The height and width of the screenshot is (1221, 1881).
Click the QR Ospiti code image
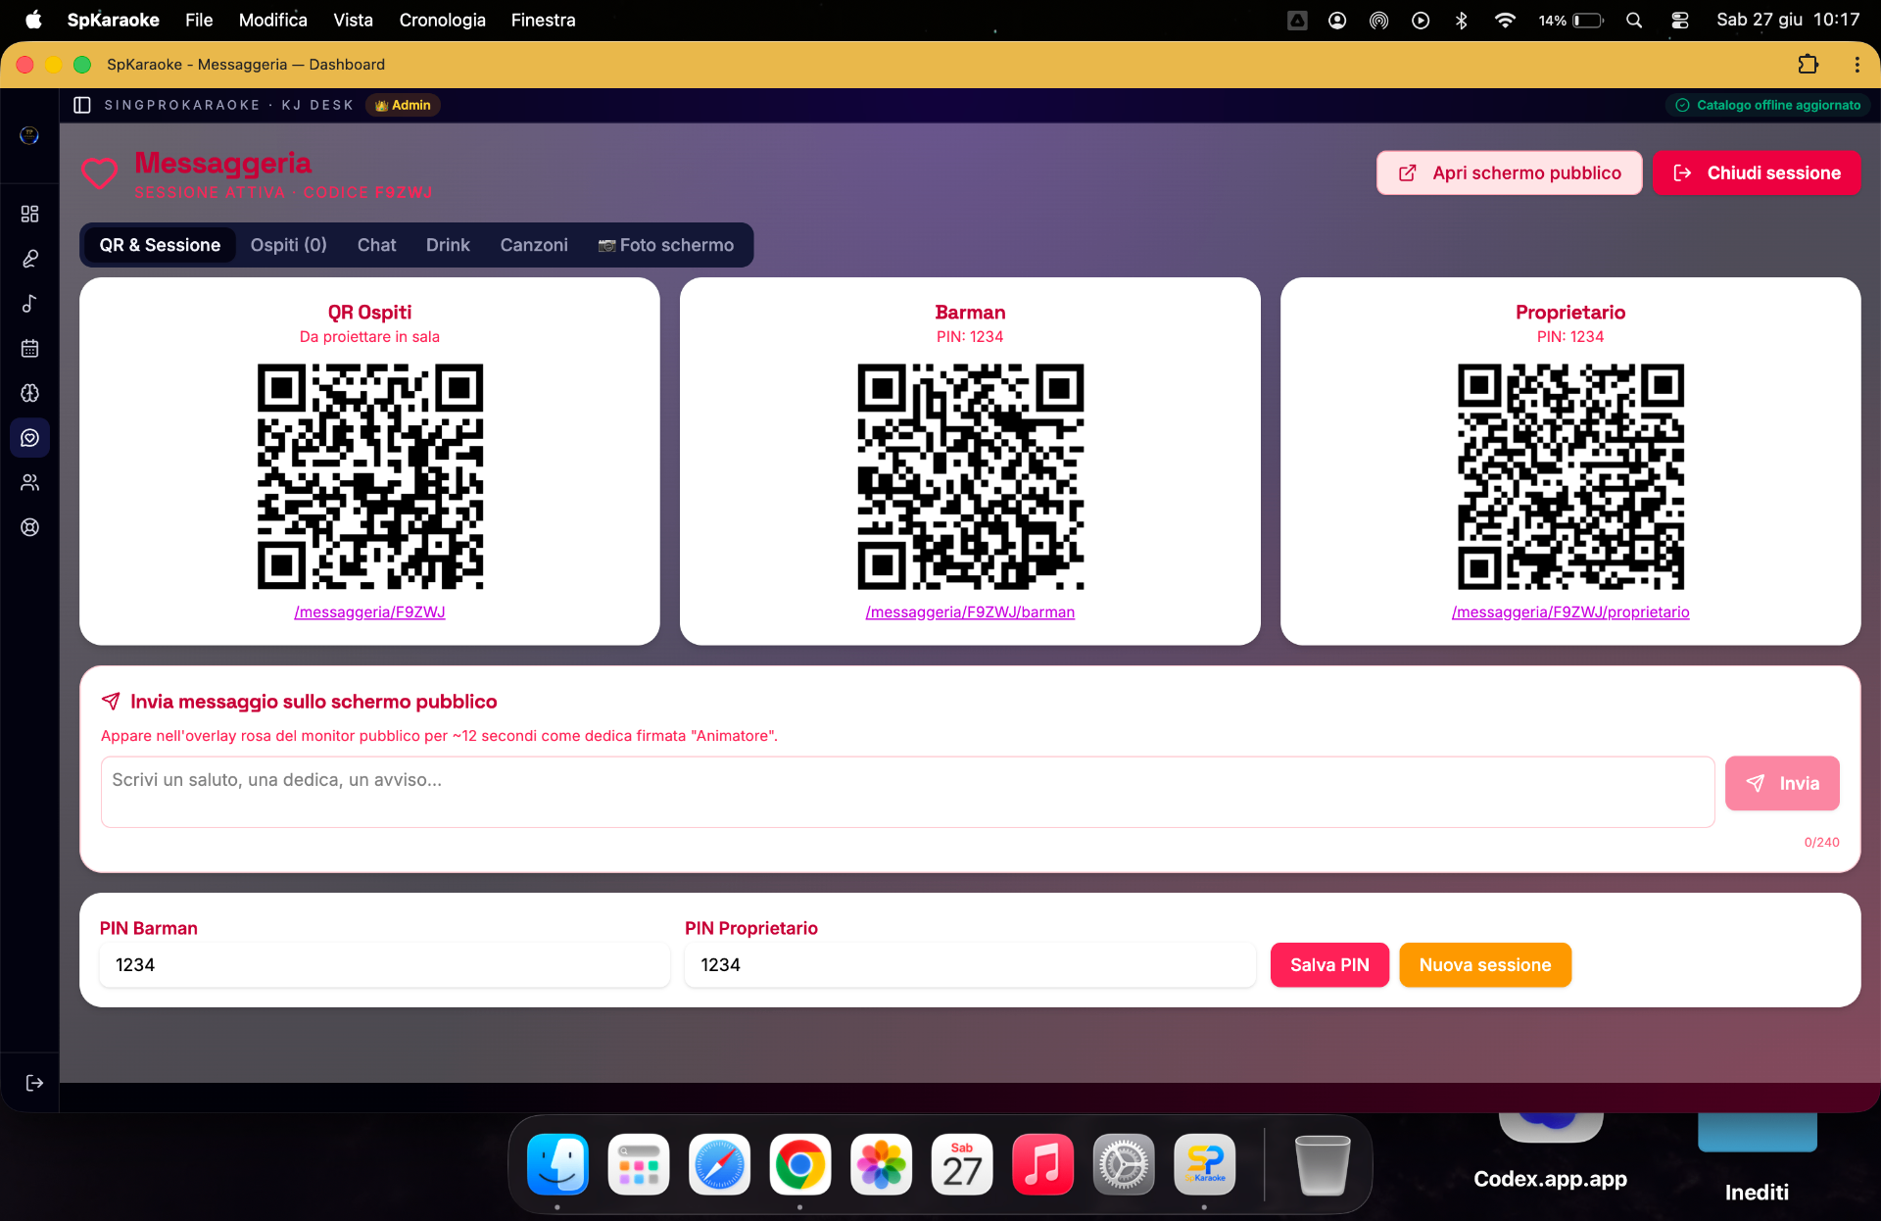(370, 477)
